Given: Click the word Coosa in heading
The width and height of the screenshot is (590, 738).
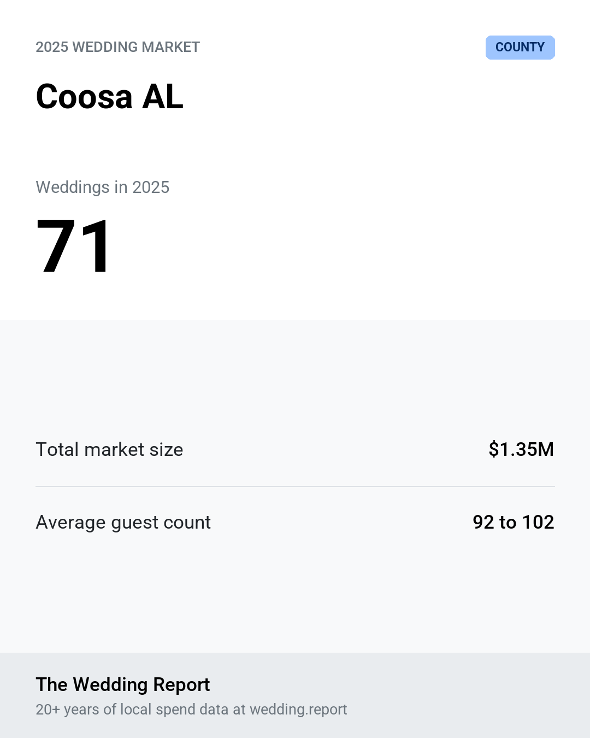Looking at the screenshot, I should pyautogui.click(x=84, y=97).
